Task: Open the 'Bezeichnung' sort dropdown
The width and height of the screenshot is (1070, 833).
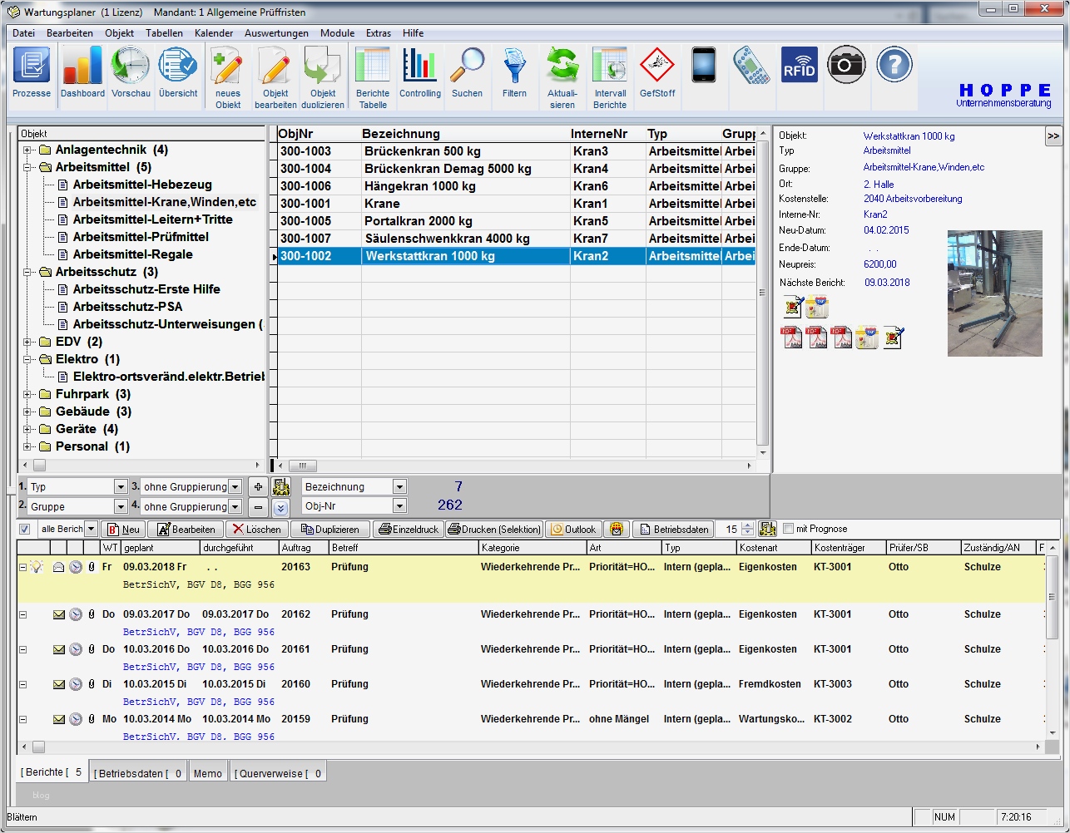Action: [x=398, y=486]
